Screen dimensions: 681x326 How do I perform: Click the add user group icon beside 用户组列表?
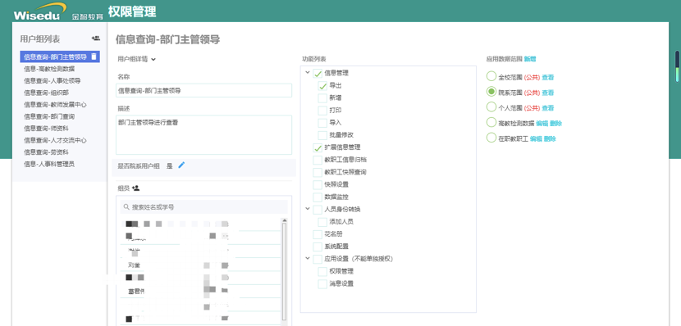pyautogui.click(x=95, y=38)
